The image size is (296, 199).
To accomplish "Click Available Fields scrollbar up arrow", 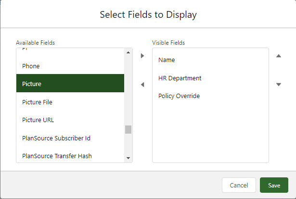I will coord(128,52).
